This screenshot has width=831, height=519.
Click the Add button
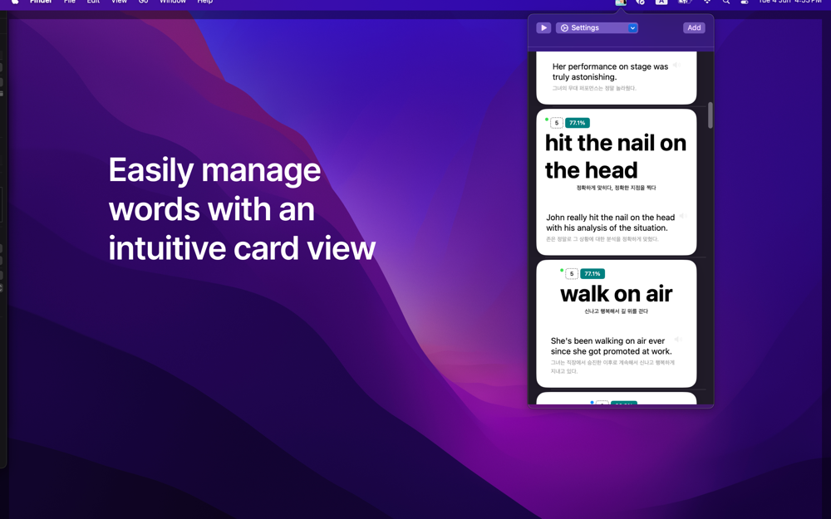point(694,27)
